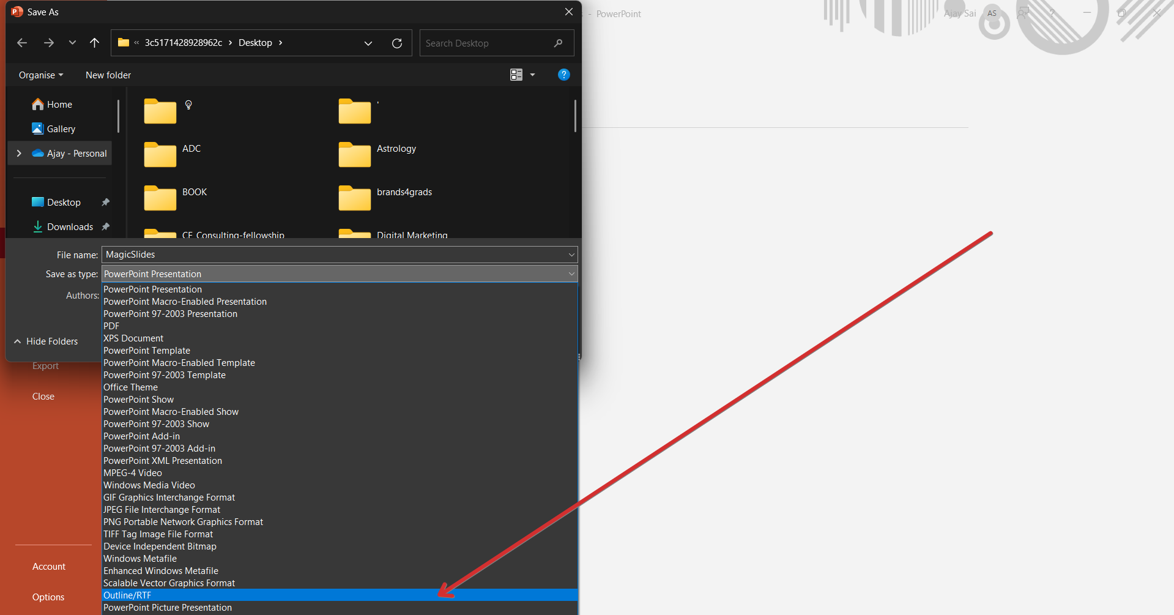Change view layout icon
Viewport: 1174px width, 615px height.
(x=516, y=75)
